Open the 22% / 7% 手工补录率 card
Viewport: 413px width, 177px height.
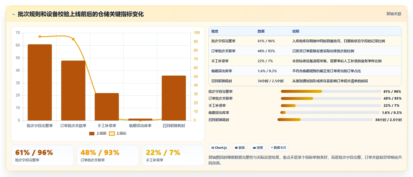coord(173,155)
